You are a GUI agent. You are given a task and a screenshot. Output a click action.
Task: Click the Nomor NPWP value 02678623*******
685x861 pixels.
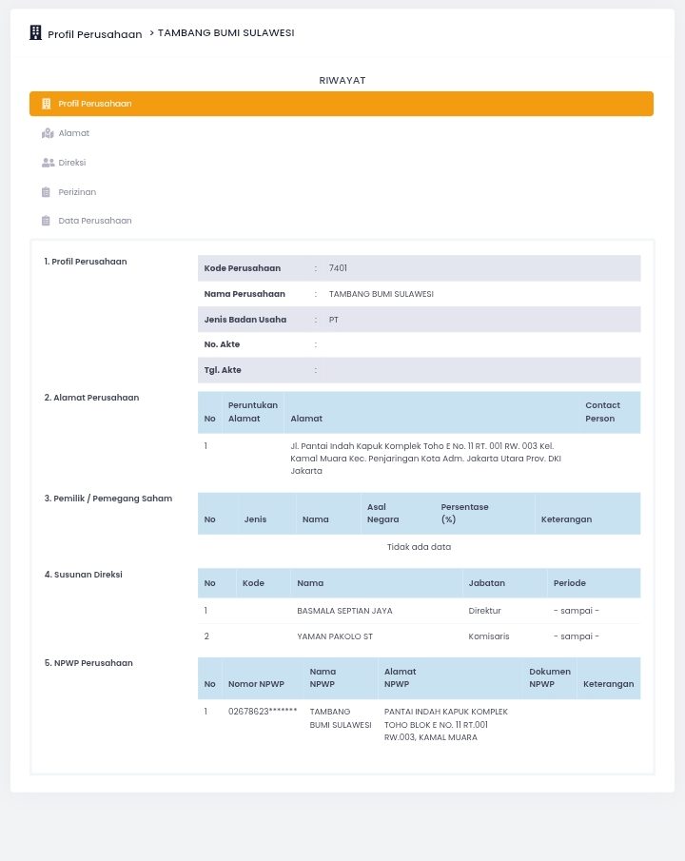tap(263, 712)
